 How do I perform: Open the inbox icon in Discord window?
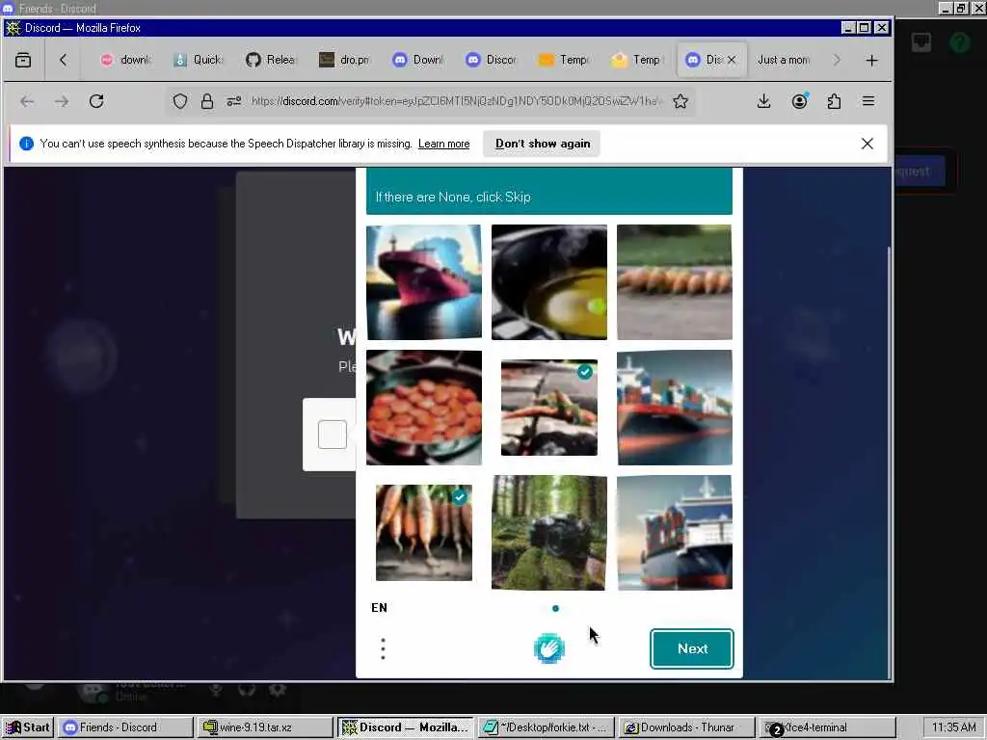pyautogui.click(x=920, y=42)
